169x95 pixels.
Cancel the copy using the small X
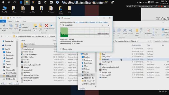click(108, 25)
